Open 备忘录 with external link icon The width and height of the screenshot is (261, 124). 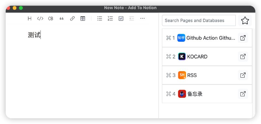(243, 94)
